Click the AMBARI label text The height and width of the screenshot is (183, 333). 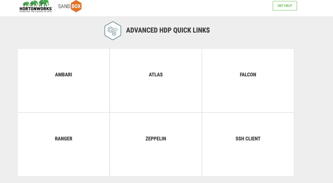[63, 75]
